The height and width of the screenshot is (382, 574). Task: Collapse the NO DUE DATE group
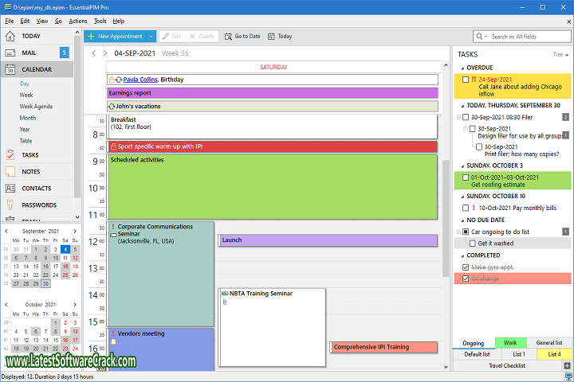[462, 220]
